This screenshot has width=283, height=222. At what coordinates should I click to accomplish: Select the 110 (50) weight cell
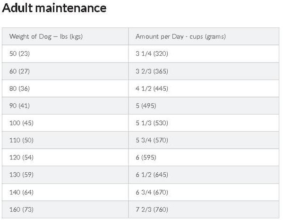click(65, 140)
